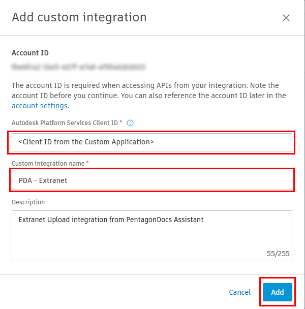This screenshot has width=305, height=309.
Task: Click the Custom integration name input field
Action: tap(151, 180)
